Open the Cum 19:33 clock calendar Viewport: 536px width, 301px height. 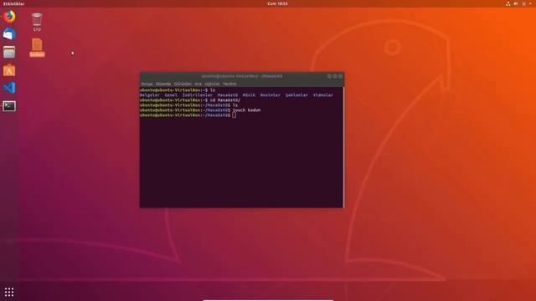[x=277, y=3]
